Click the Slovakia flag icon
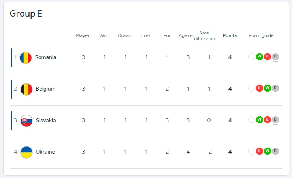292x178 pixels. click(x=26, y=121)
